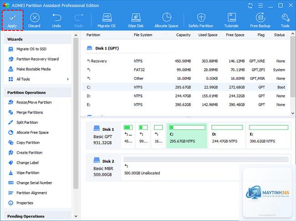Image resolution: width=296 pixels, height=221 pixels.
Task: Select the 16.00MB MSR partition row
Action: click(x=185, y=79)
